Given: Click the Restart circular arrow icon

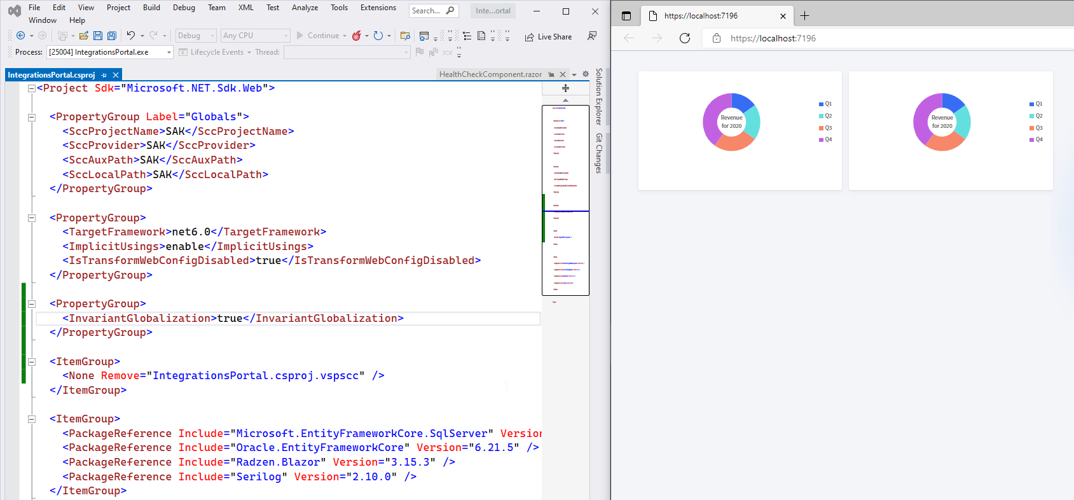Looking at the screenshot, I should click(x=378, y=36).
